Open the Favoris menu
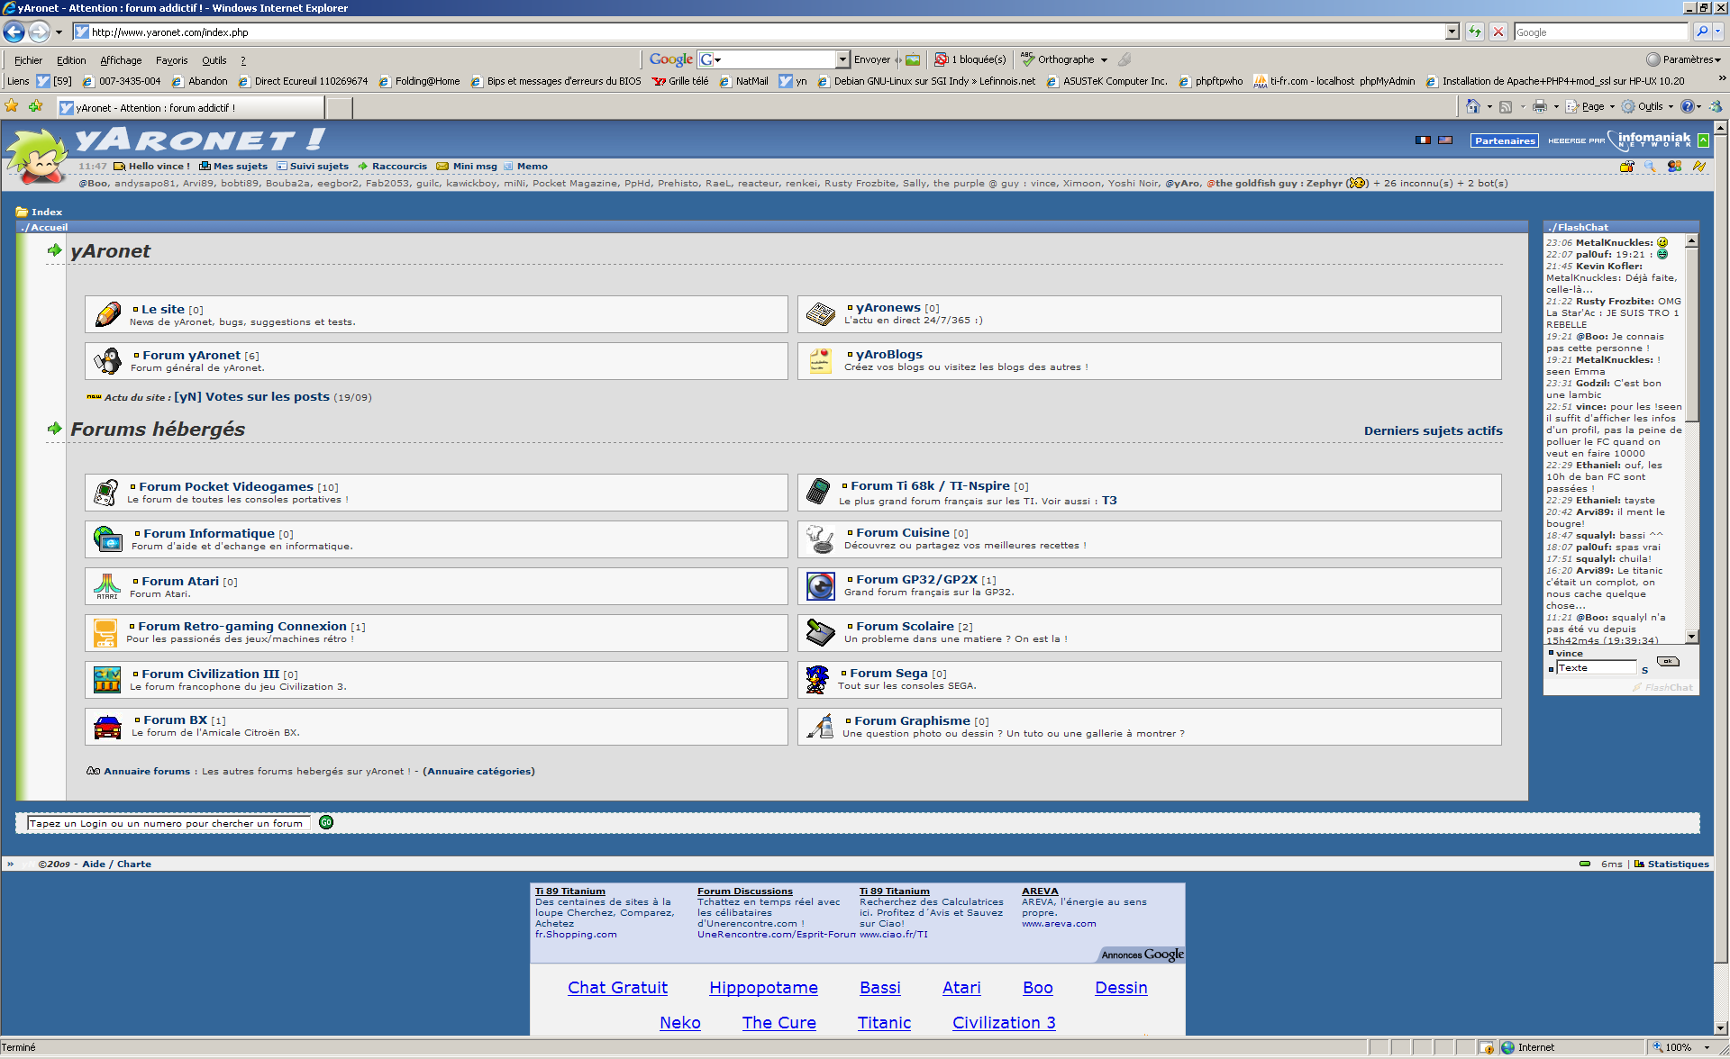 coord(171,60)
